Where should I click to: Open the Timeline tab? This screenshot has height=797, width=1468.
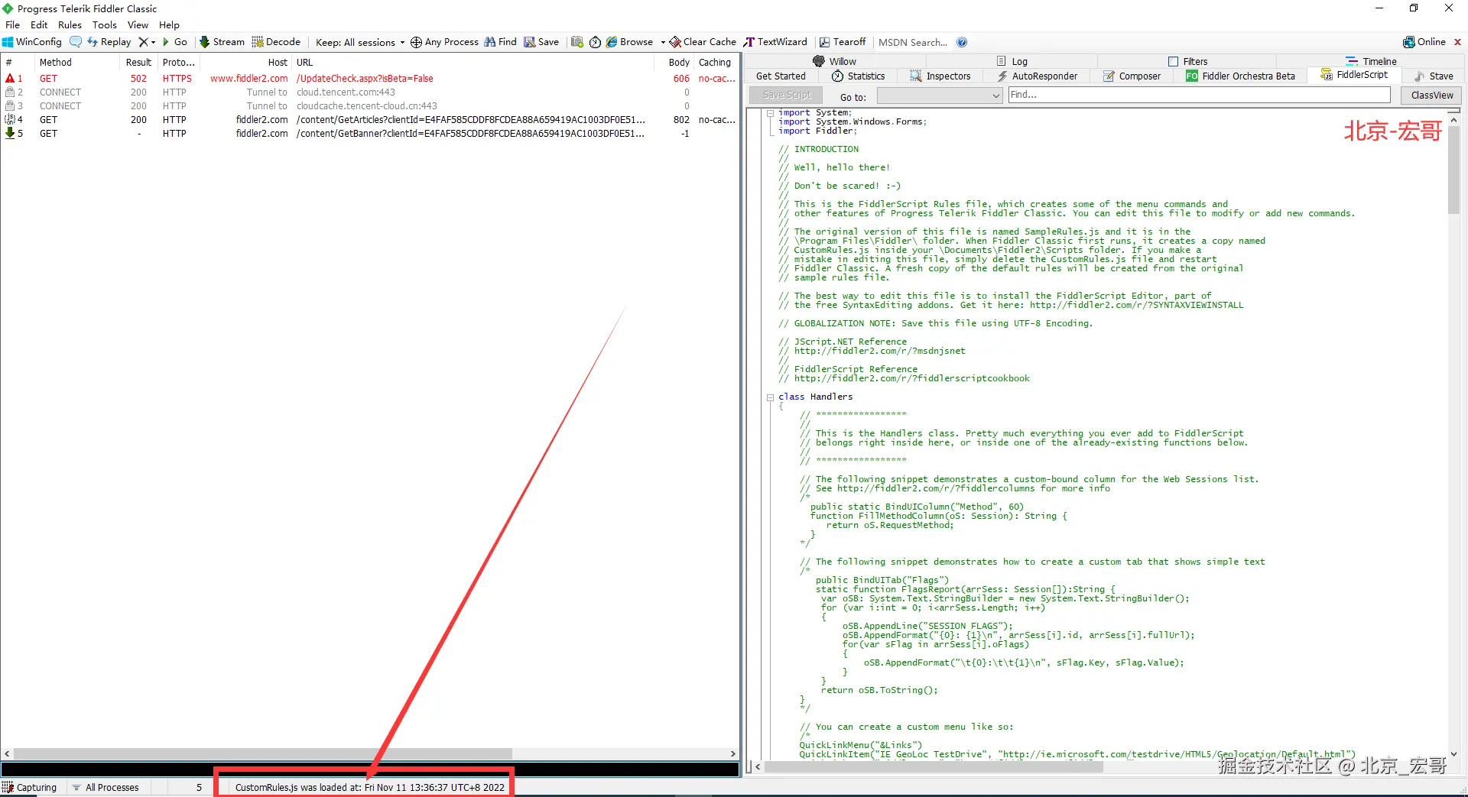[1370, 61]
